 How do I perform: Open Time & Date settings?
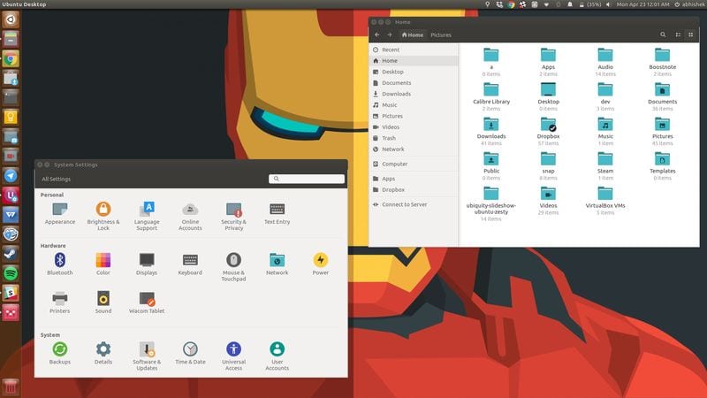(190, 353)
